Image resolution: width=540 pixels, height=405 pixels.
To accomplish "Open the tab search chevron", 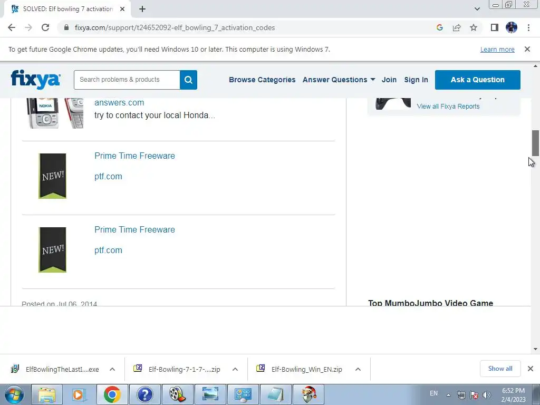I will (x=477, y=9).
